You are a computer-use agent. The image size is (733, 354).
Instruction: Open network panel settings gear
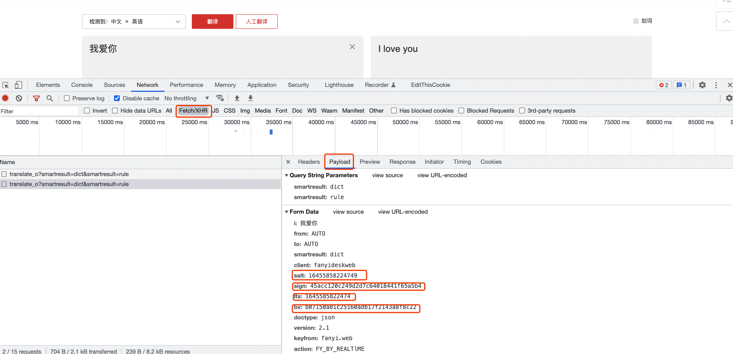pos(729,98)
